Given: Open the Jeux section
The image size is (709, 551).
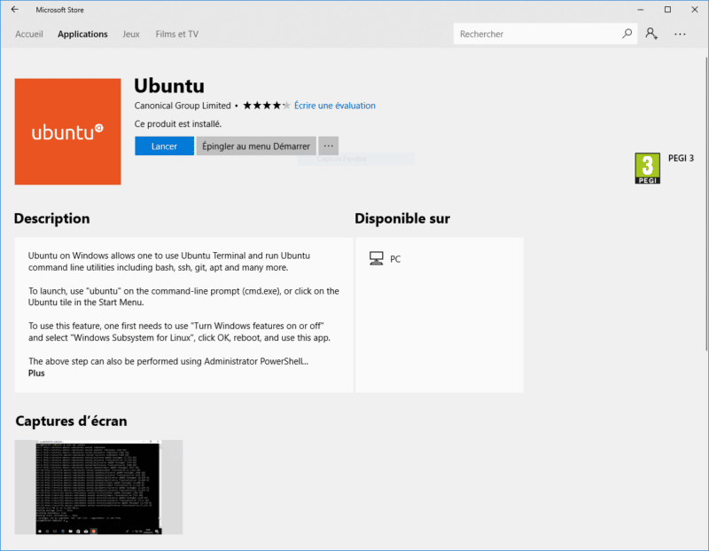Looking at the screenshot, I should tap(130, 34).
